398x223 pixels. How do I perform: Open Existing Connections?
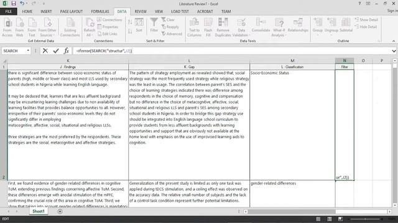70,27
